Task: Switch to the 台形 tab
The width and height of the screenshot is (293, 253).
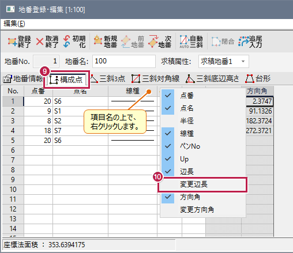Action: [x=258, y=79]
